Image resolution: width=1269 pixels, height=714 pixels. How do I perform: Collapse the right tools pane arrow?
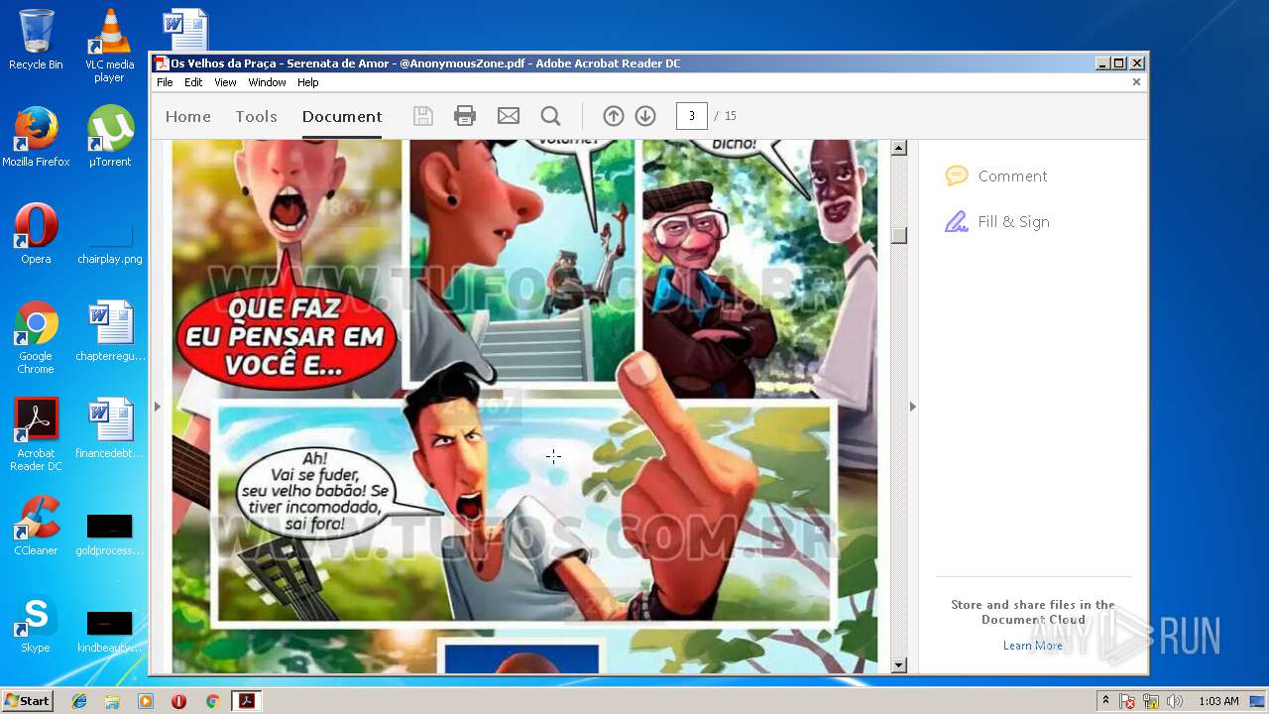[x=913, y=407]
